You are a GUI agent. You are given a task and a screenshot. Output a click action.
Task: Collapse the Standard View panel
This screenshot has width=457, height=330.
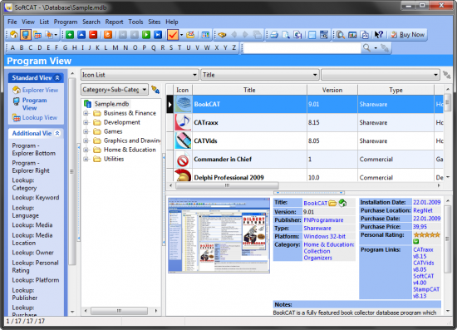(x=57, y=77)
